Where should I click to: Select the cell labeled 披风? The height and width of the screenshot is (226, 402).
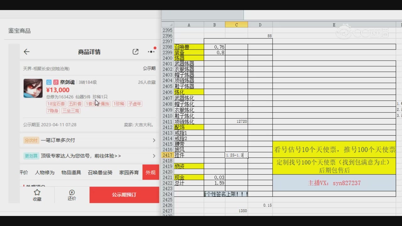click(189, 150)
